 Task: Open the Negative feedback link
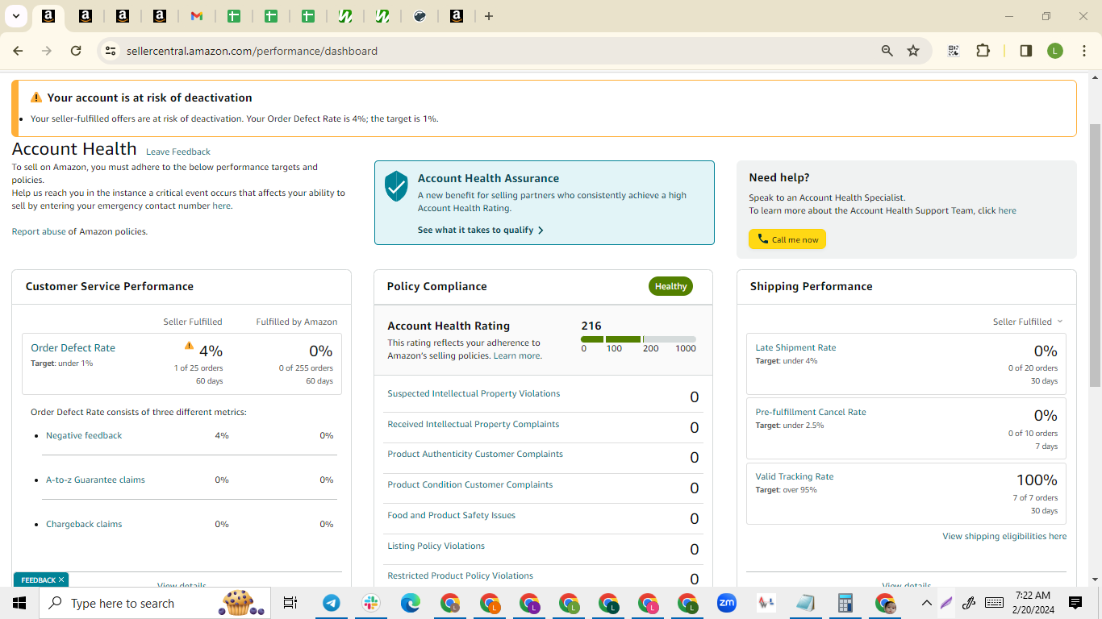tap(84, 436)
